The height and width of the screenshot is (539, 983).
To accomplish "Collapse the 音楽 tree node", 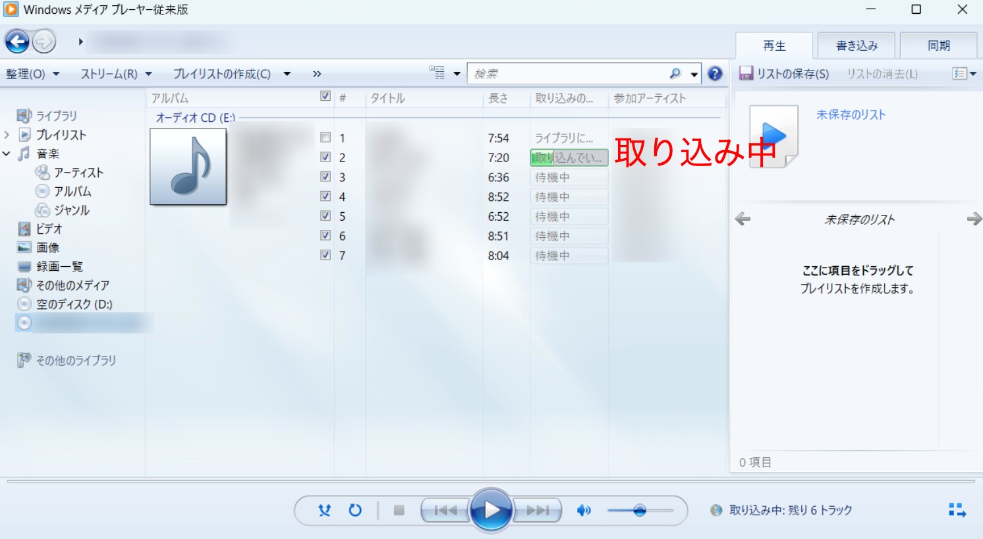I will tap(7, 154).
